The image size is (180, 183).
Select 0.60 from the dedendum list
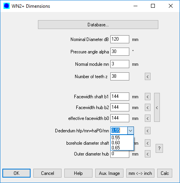pyautogui.click(x=122, y=143)
